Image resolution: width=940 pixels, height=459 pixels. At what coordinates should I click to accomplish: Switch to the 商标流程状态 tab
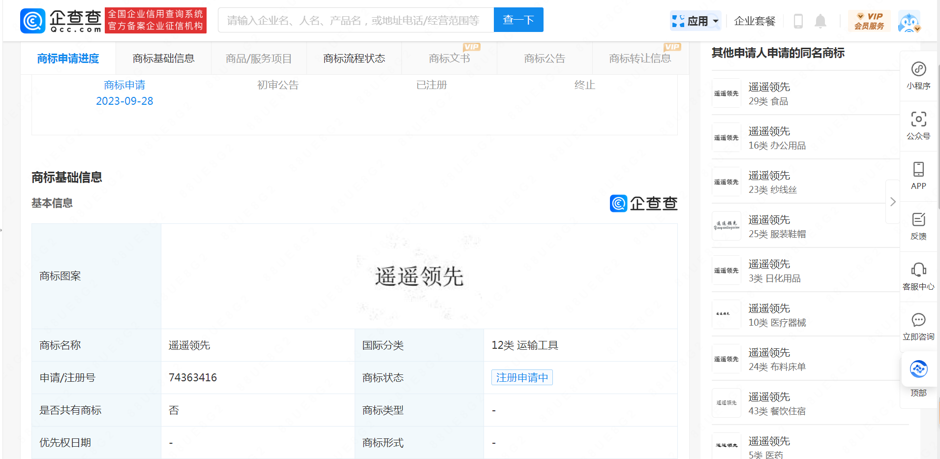click(x=354, y=58)
